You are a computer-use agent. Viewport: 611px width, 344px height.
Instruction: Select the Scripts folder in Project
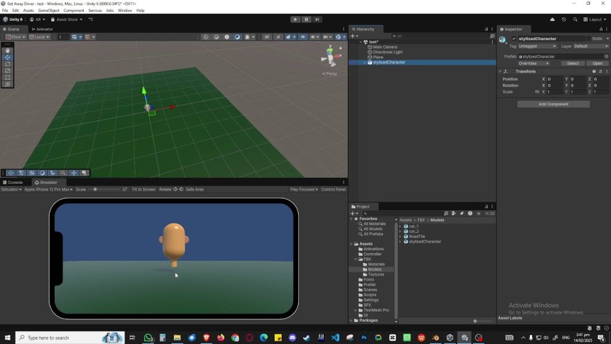[x=370, y=294]
